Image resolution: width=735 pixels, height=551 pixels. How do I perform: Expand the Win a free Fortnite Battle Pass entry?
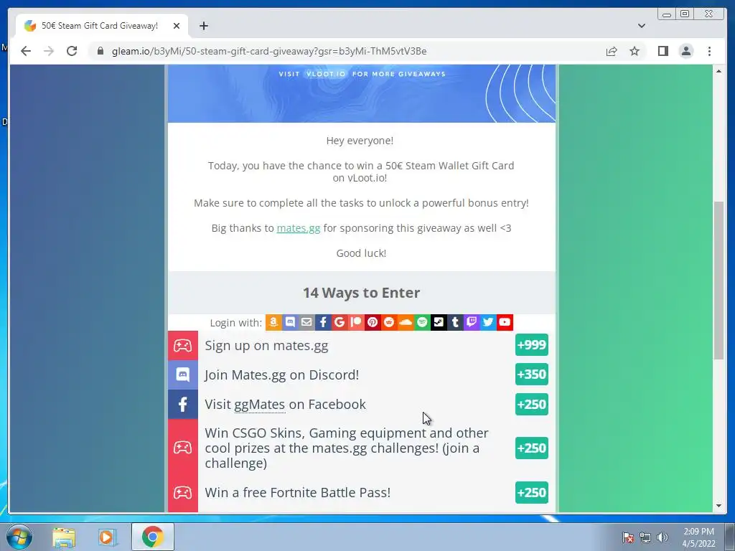coord(362,493)
